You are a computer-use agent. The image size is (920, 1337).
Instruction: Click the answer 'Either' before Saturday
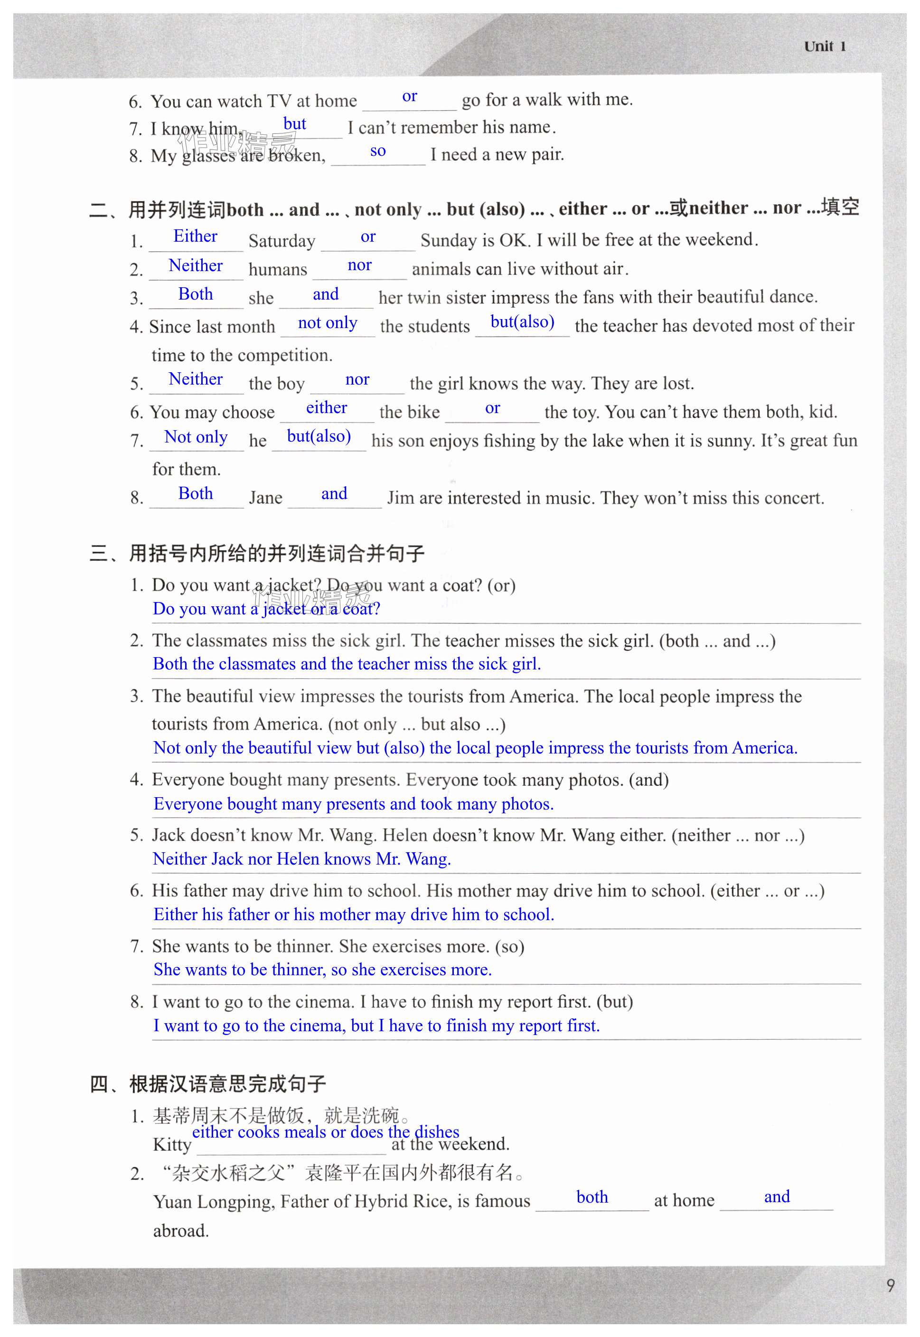pyautogui.click(x=196, y=236)
